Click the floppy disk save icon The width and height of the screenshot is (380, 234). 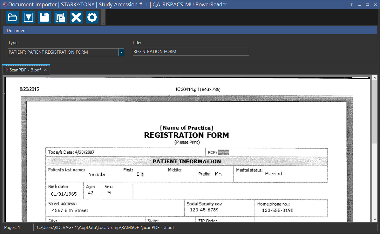[44, 17]
